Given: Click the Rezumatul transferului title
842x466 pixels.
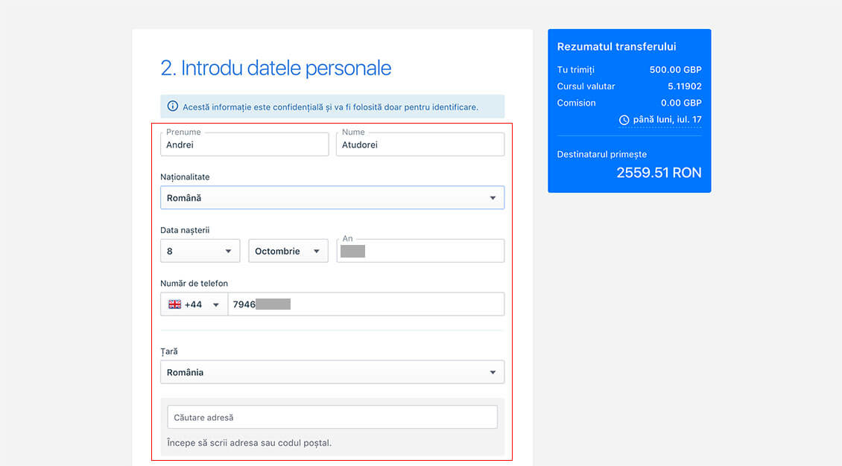Looking at the screenshot, I should click(616, 47).
